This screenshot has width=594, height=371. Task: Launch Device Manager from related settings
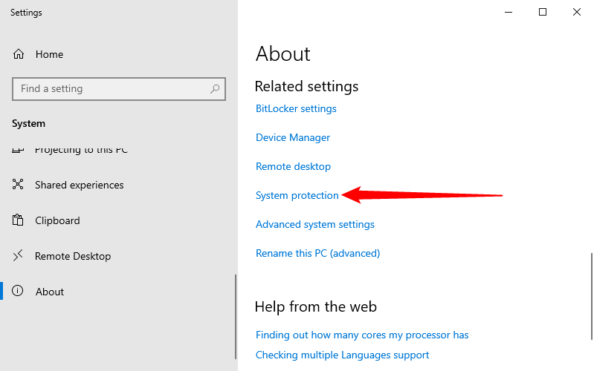point(293,137)
